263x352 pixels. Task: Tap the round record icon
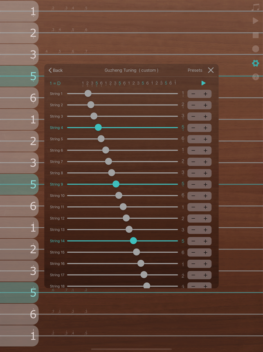[x=256, y=49]
